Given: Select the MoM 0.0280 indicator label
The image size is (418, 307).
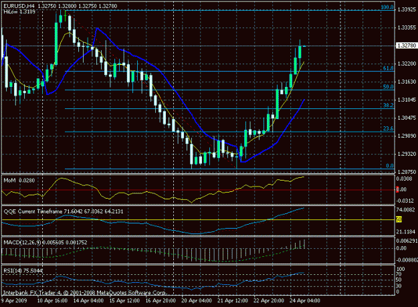Looking at the screenshot, I should pyautogui.click(x=19, y=181).
